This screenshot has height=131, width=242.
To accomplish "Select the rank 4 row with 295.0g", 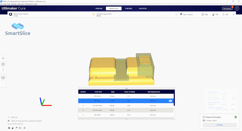I will click(x=126, y=110).
